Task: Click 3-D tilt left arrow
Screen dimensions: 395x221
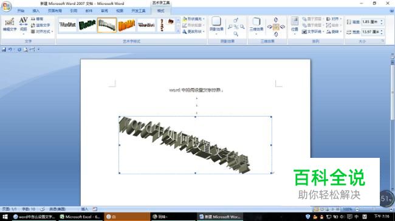Action: [270, 27]
